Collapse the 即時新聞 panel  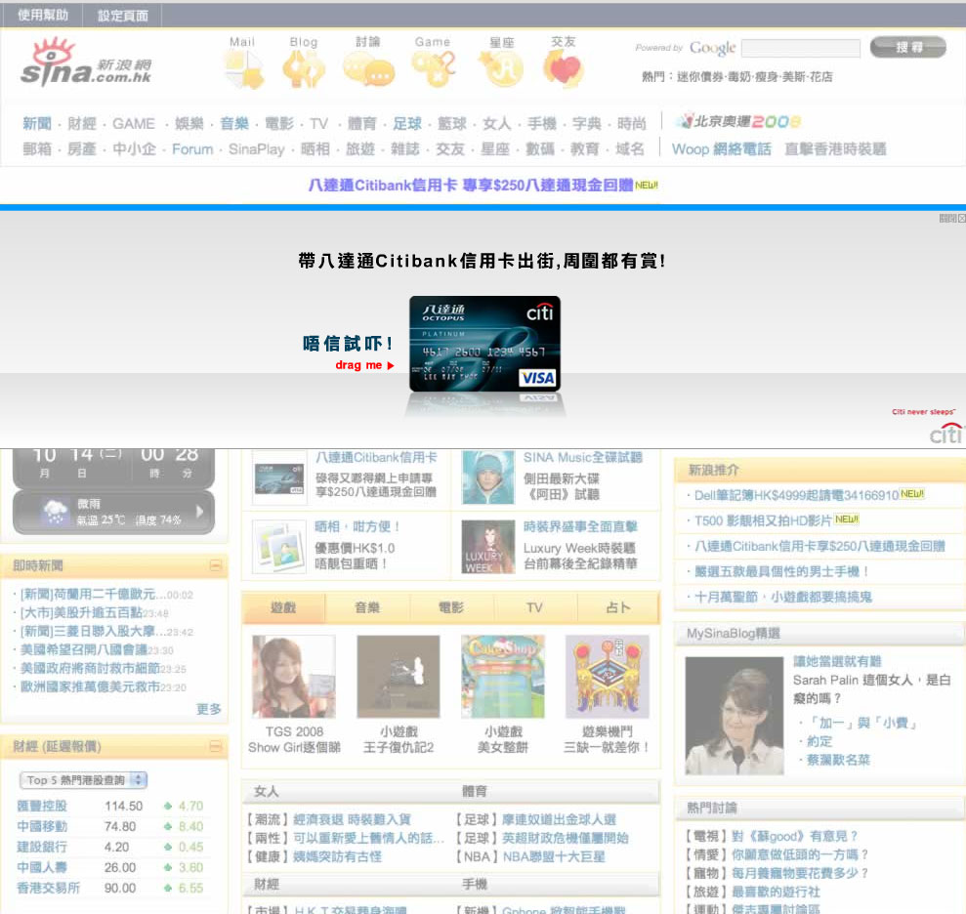(x=216, y=565)
